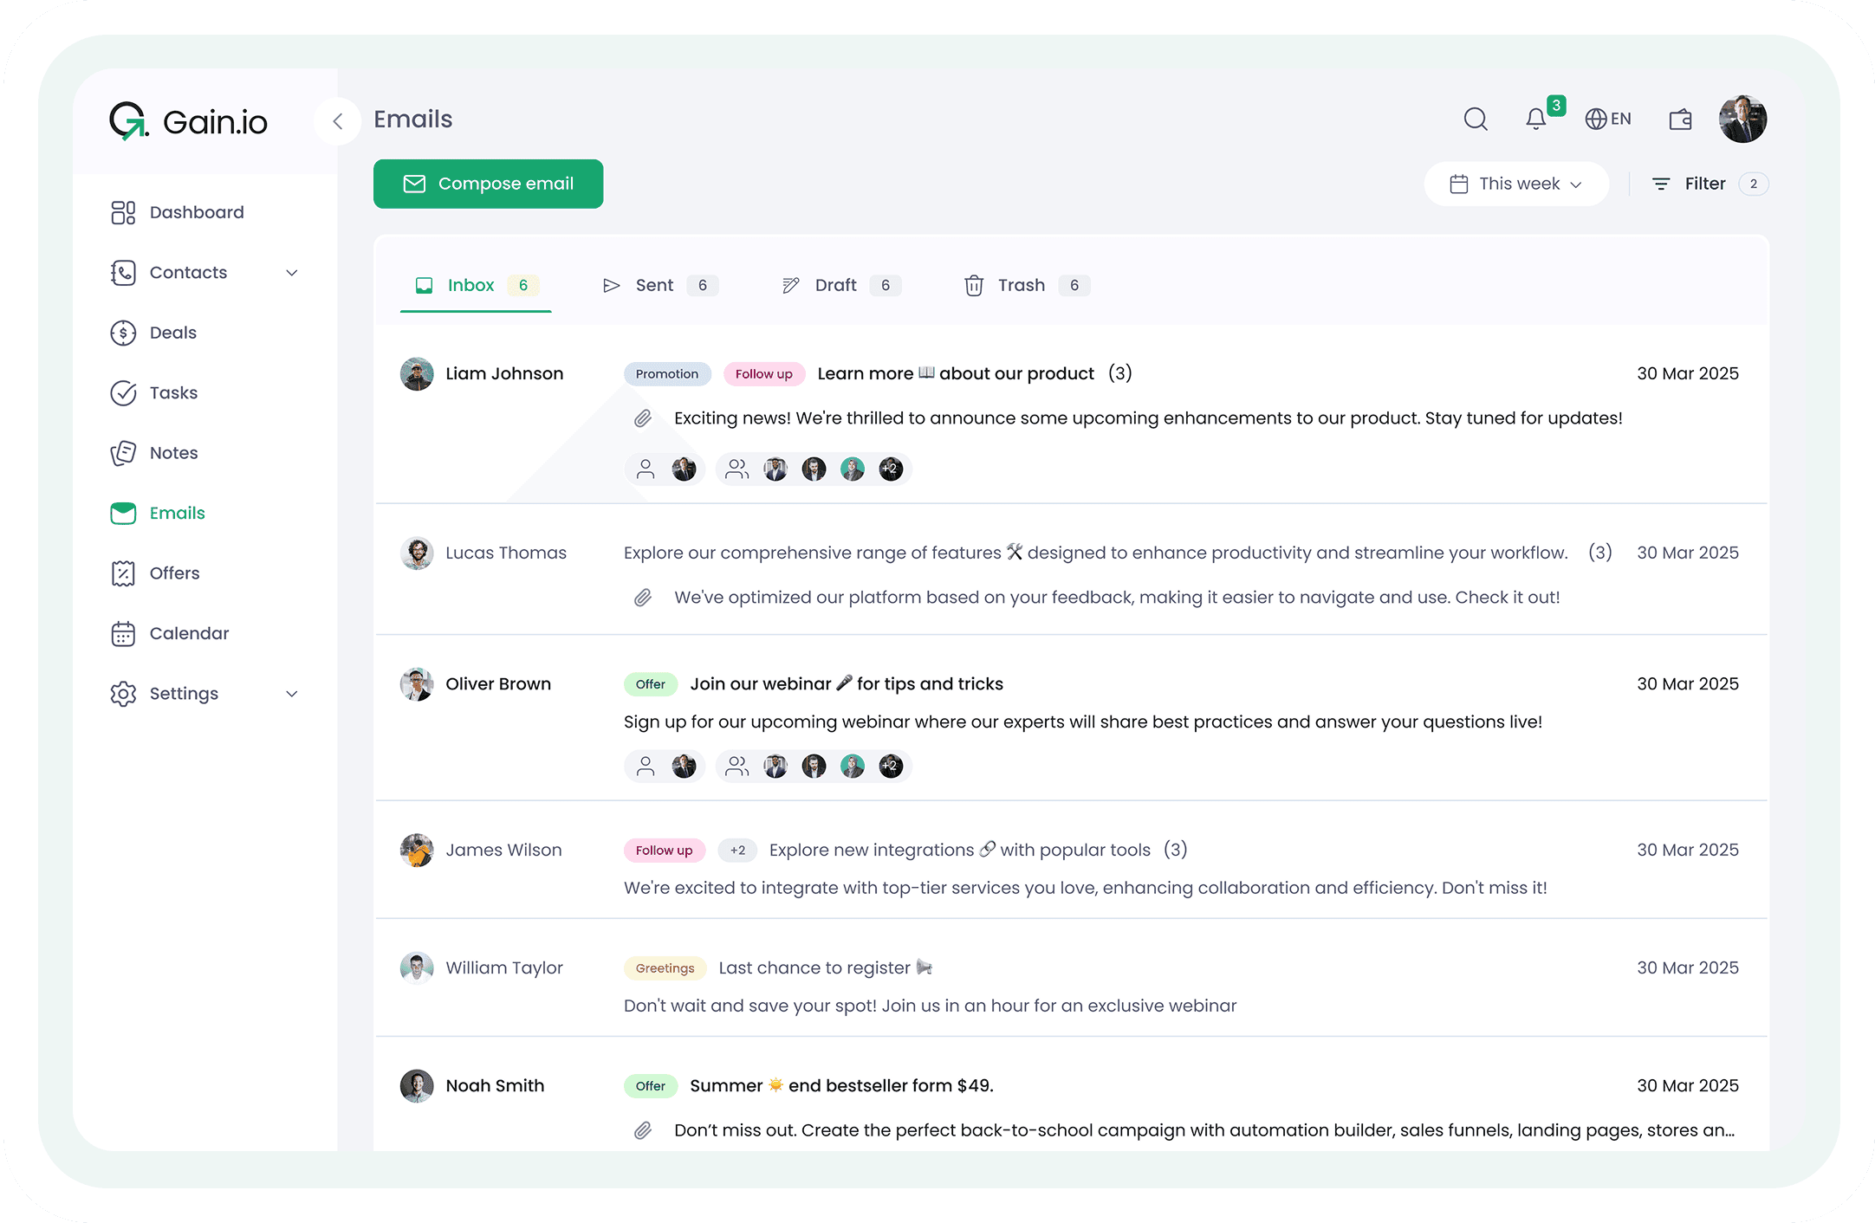Open the Dashboard sidebar icon
The image size is (1875, 1223).
click(x=122, y=212)
